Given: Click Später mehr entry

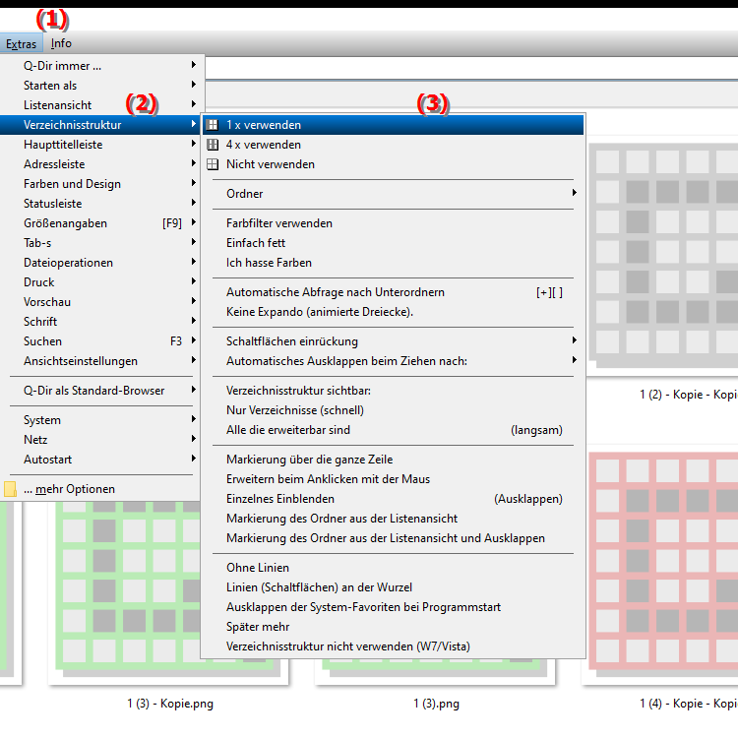Looking at the screenshot, I should [x=393, y=627].
